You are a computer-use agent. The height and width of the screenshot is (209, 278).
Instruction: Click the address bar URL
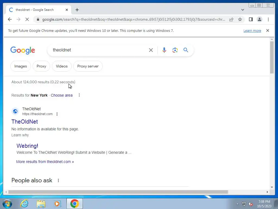coord(134,19)
